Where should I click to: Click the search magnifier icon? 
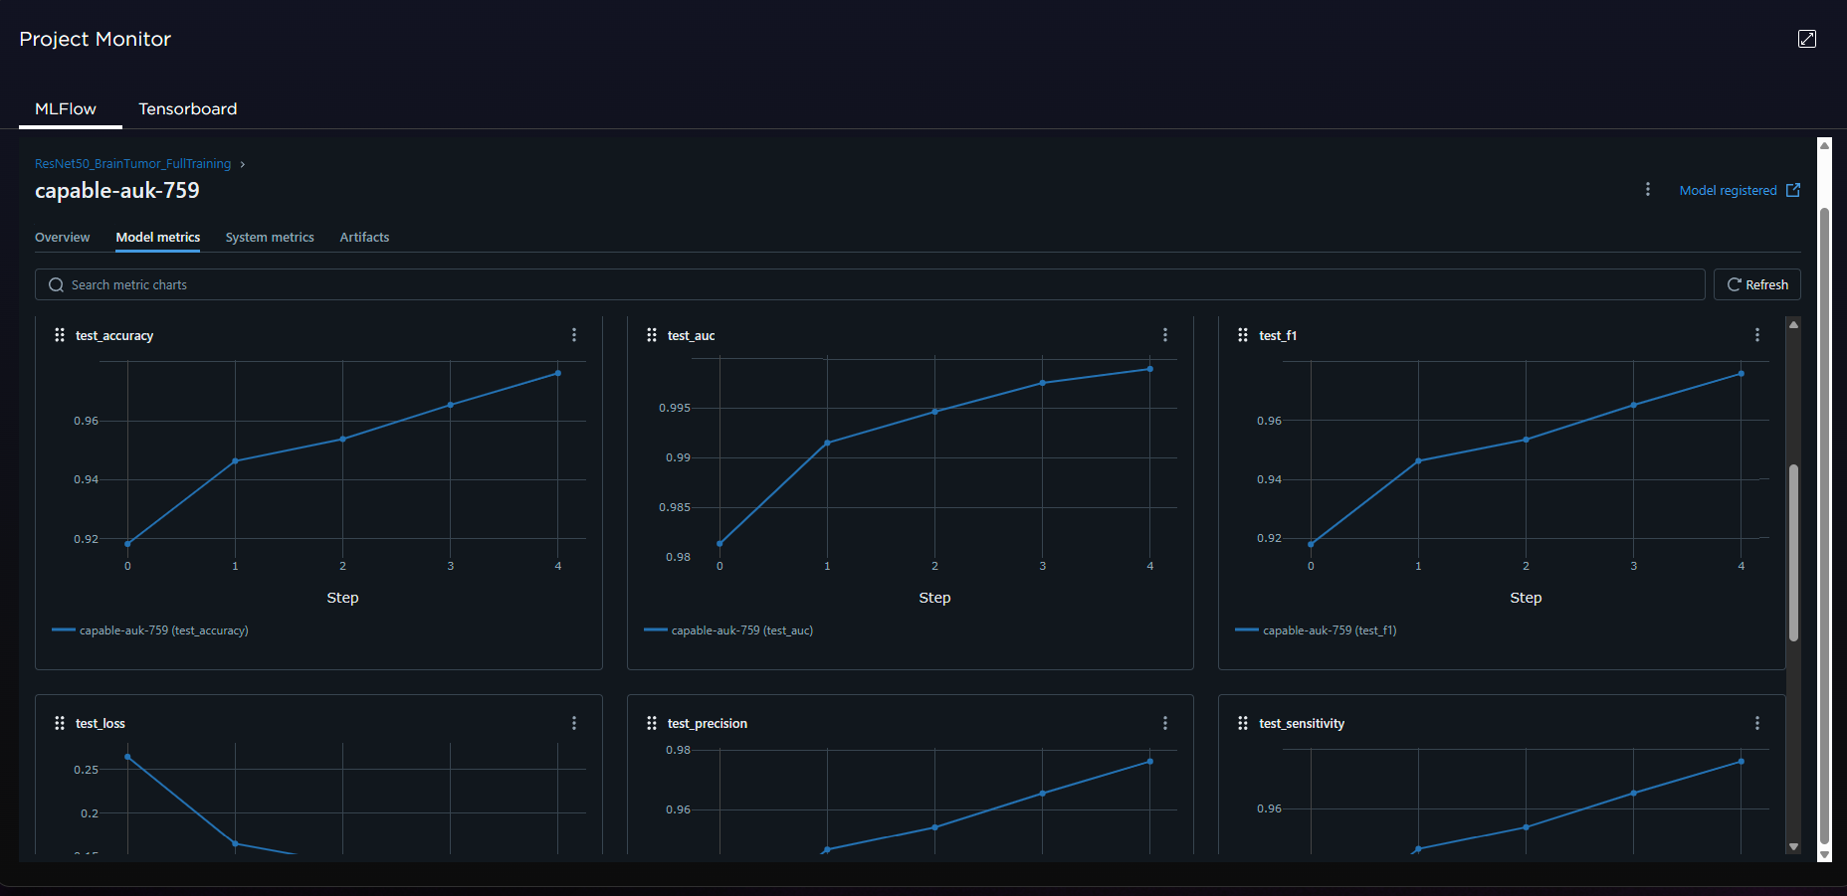[57, 284]
